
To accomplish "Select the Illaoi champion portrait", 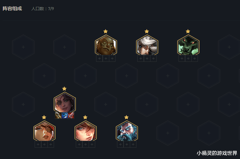I will (106, 45).
